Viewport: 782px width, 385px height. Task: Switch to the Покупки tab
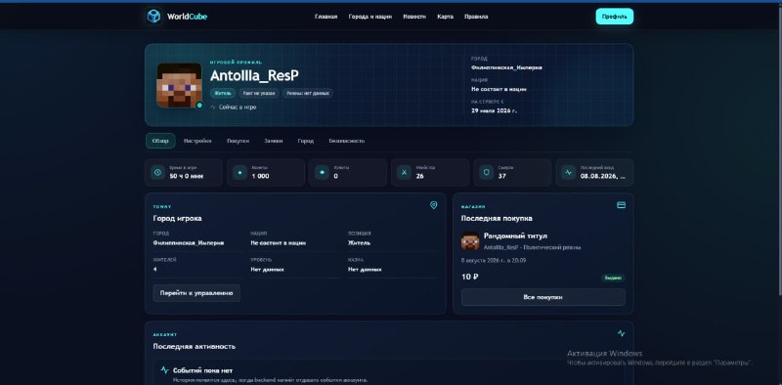click(x=238, y=141)
